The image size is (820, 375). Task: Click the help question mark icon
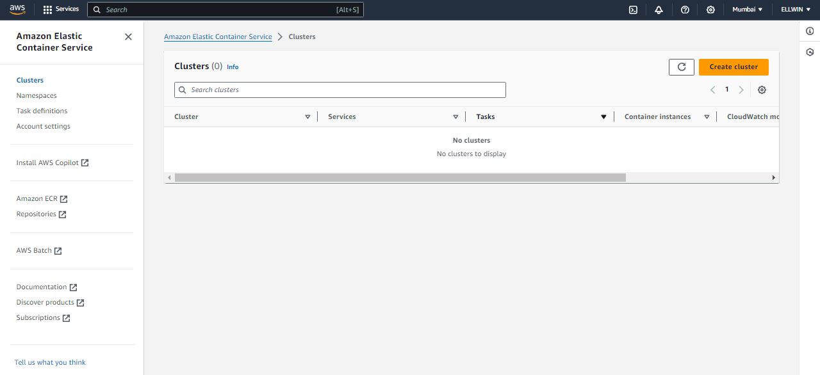(x=685, y=10)
